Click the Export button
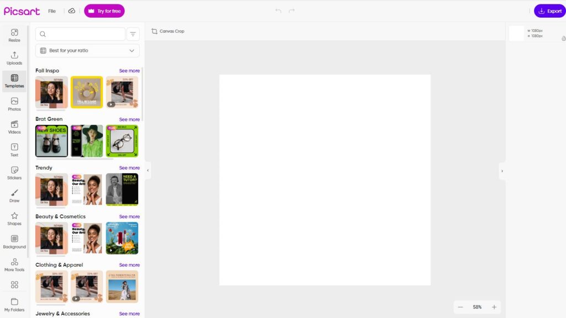566x318 pixels. click(x=550, y=11)
